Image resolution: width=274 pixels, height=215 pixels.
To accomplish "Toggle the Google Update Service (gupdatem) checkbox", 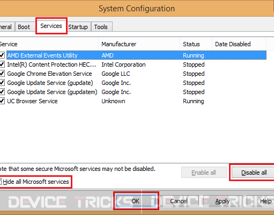I will pos(2,92).
